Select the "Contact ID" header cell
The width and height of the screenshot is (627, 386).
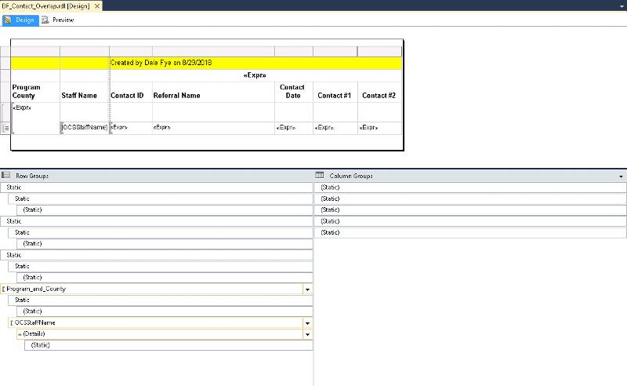point(131,92)
